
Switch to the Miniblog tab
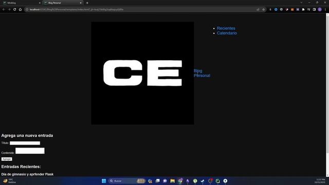(21, 3)
